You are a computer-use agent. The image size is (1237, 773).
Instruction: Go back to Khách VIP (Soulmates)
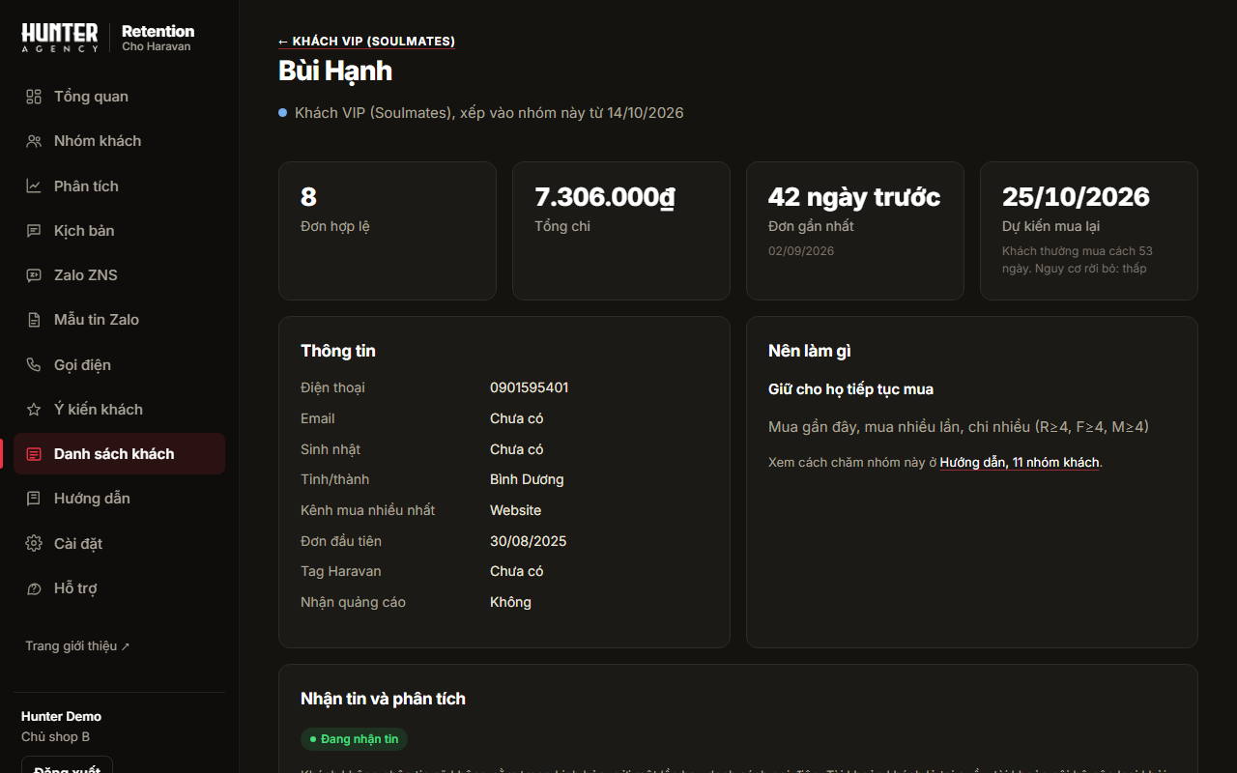(x=366, y=42)
